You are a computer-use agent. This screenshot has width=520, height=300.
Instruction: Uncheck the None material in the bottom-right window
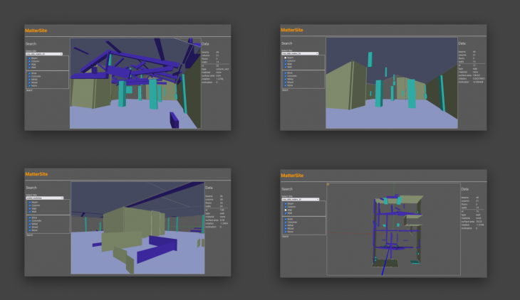pyautogui.click(x=285, y=232)
